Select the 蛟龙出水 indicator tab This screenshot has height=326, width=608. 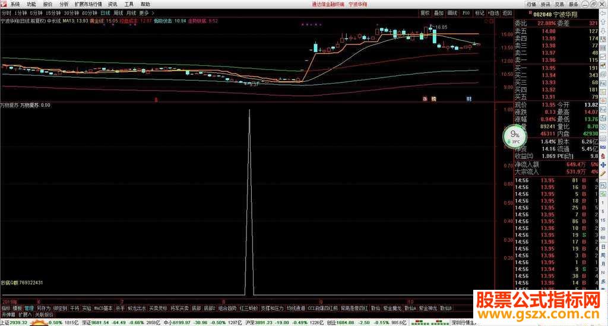(137, 309)
